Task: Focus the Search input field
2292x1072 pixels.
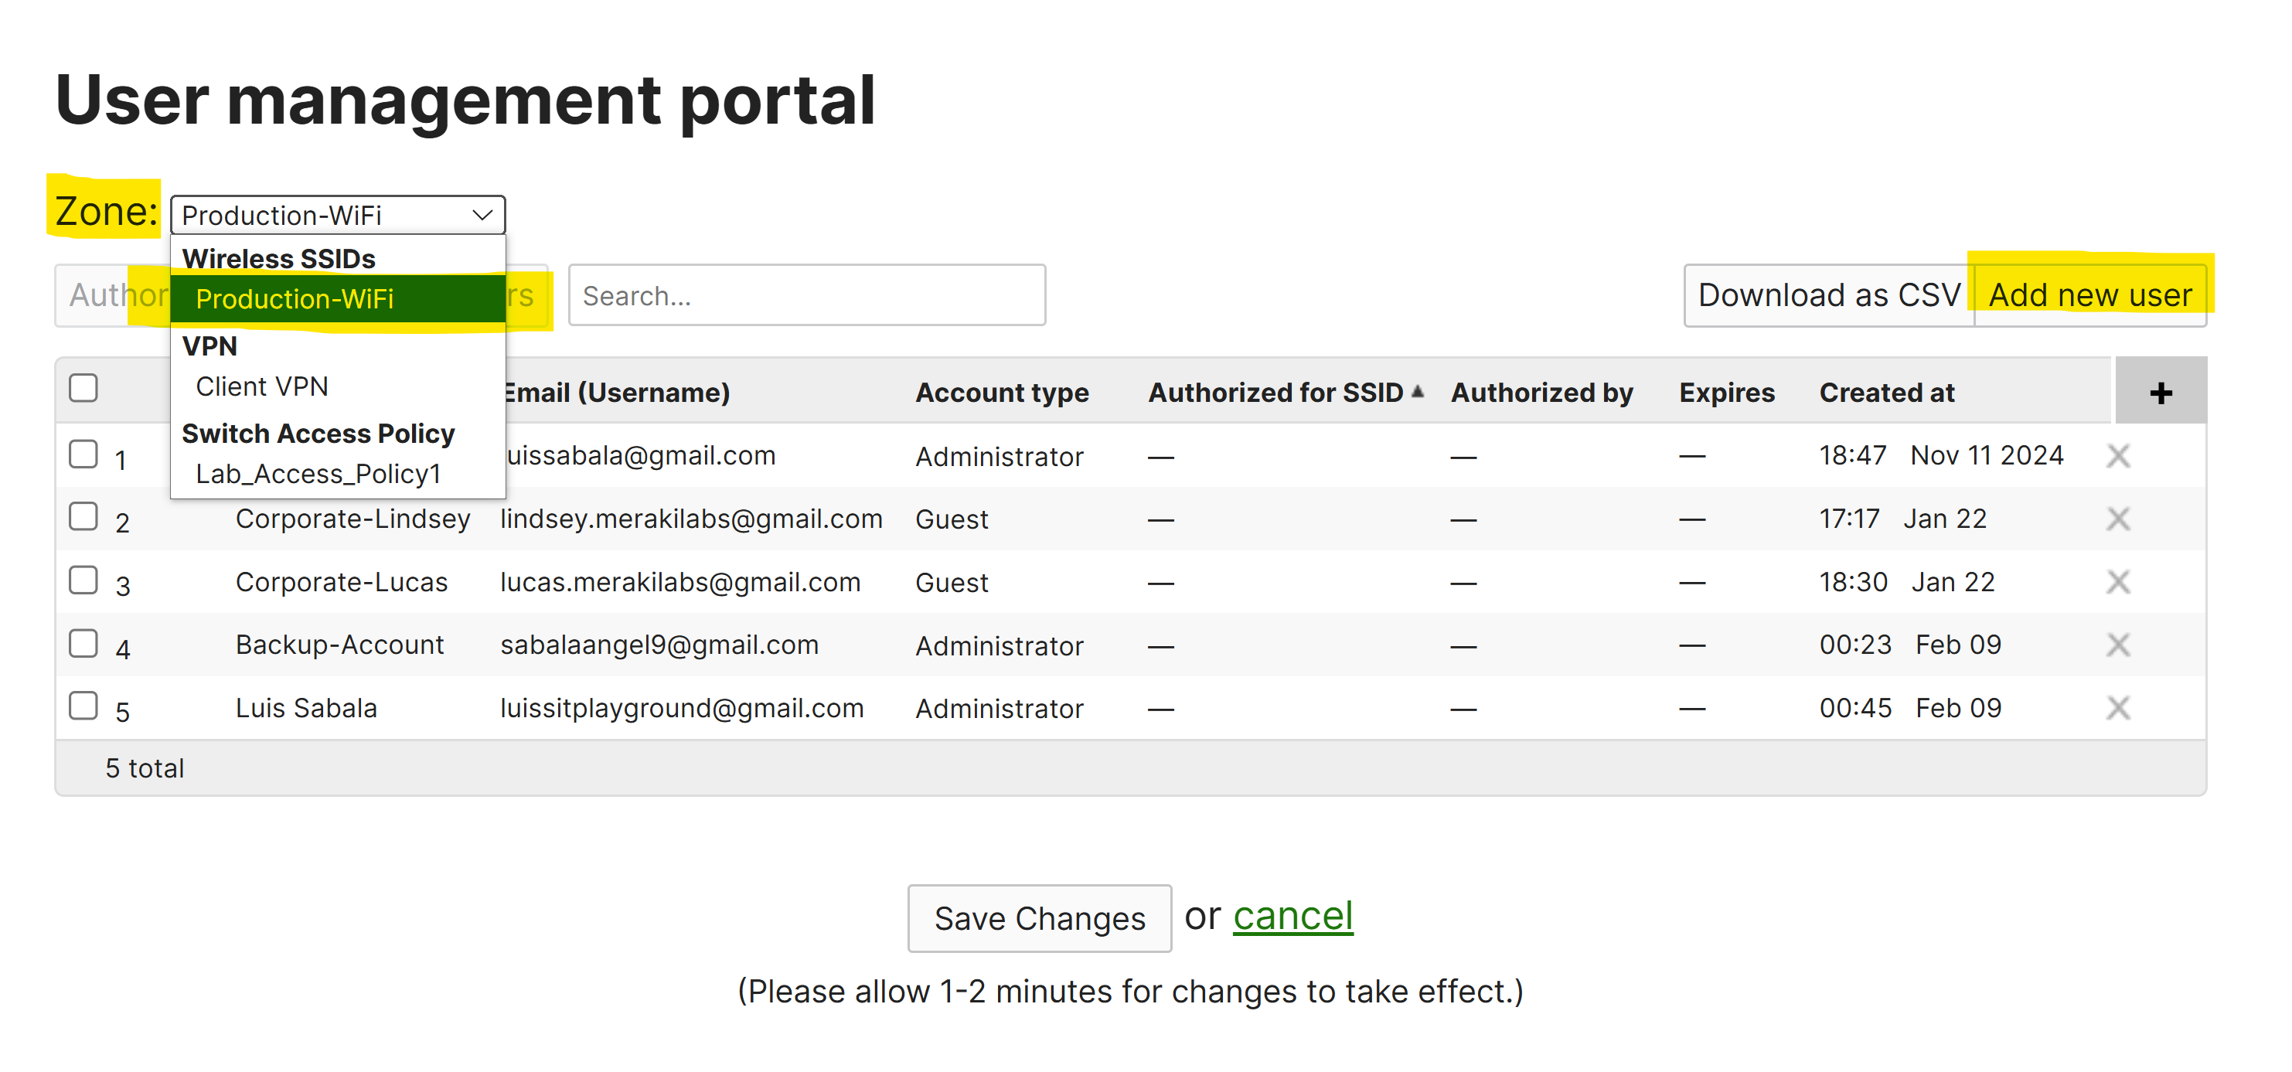Action: (x=806, y=295)
